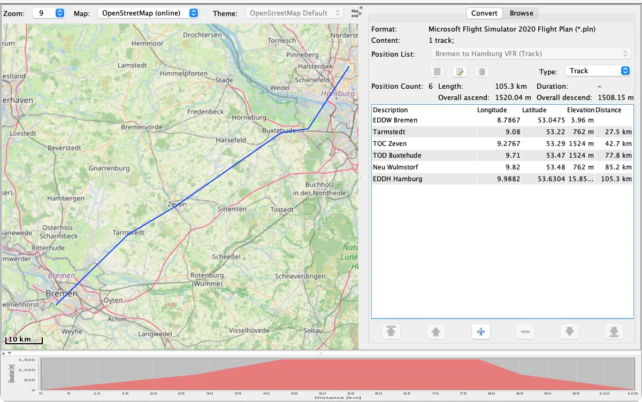Select the TOD Buxtehude position row
Screen dimensions: 642x402
coord(502,156)
